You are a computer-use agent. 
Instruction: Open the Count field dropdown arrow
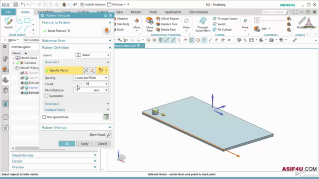[x=106, y=84]
